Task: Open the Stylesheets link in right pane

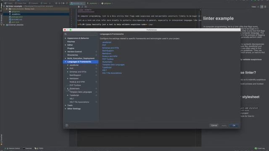Action: point(107,62)
